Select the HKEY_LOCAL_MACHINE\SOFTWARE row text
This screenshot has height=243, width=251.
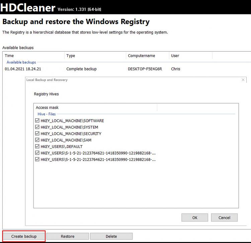[x=72, y=121]
